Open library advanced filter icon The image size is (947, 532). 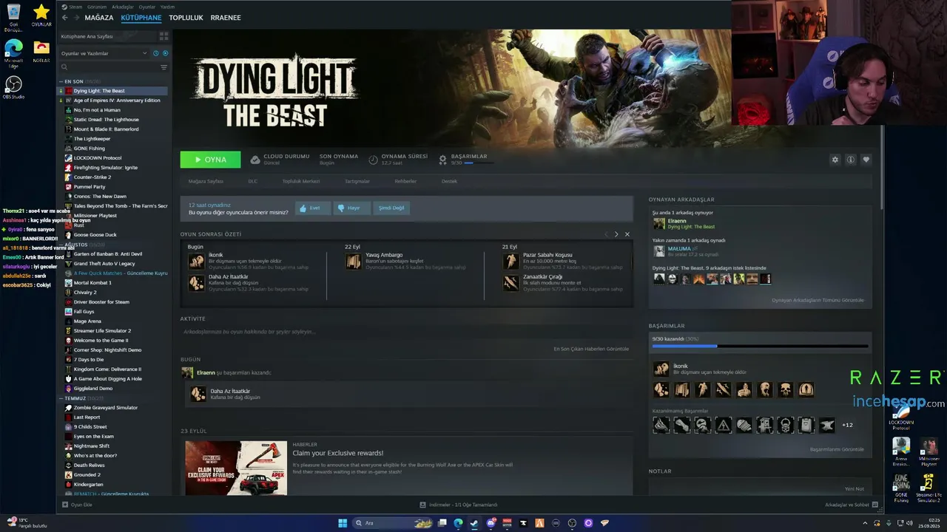pyautogui.click(x=164, y=67)
